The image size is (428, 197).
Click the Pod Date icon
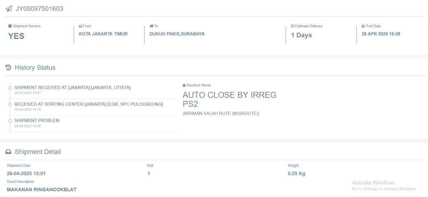point(363,26)
